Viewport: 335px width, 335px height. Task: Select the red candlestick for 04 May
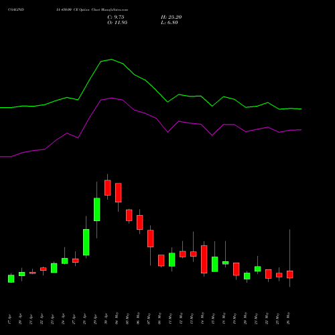pyautogui.click(x=119, y=193)
